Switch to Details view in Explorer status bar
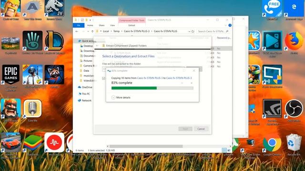This screenshot has width=305, height=171. [224, 150]
